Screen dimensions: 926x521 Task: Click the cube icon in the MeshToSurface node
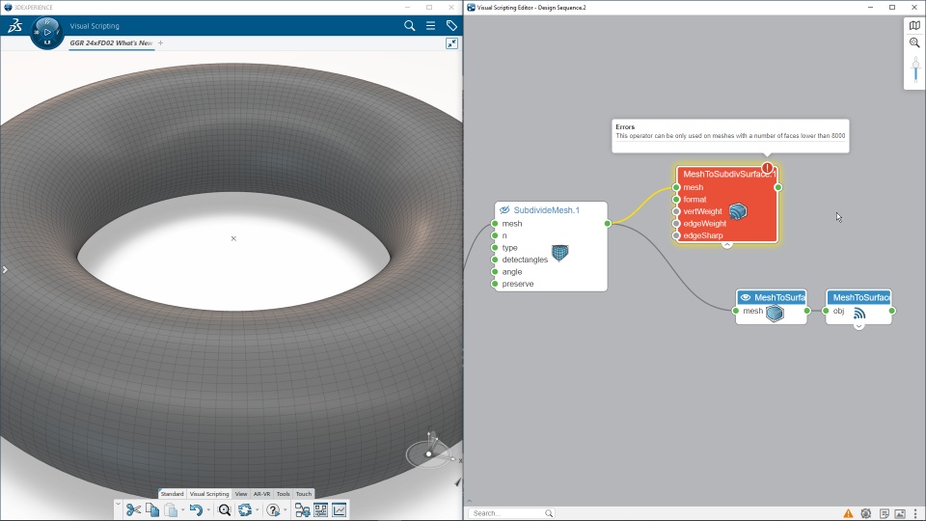(775, 313)
